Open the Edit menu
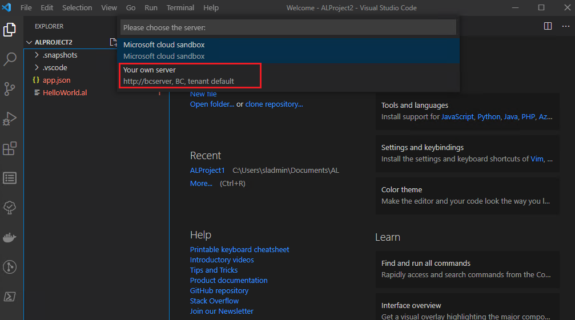575x320 pixels. 47,7
